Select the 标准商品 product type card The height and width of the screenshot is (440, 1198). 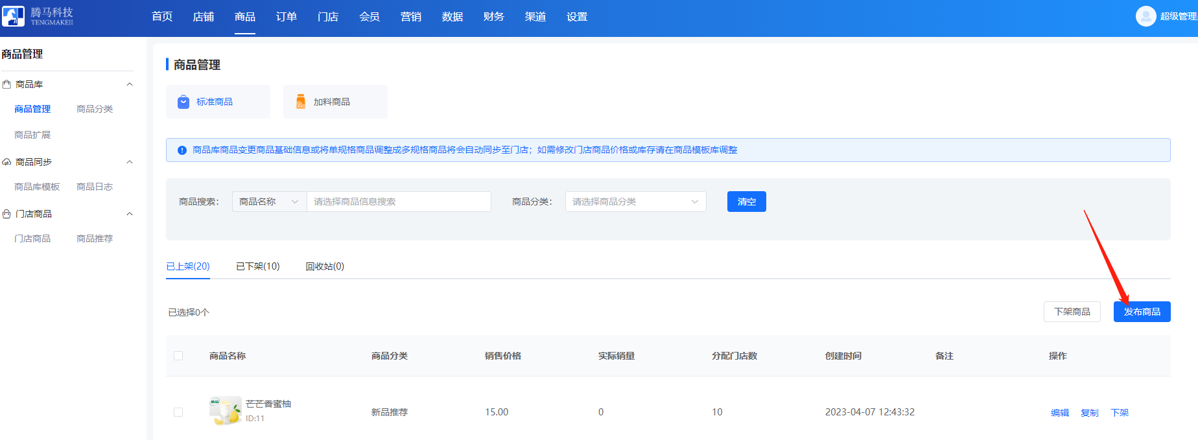pos(218,102)
